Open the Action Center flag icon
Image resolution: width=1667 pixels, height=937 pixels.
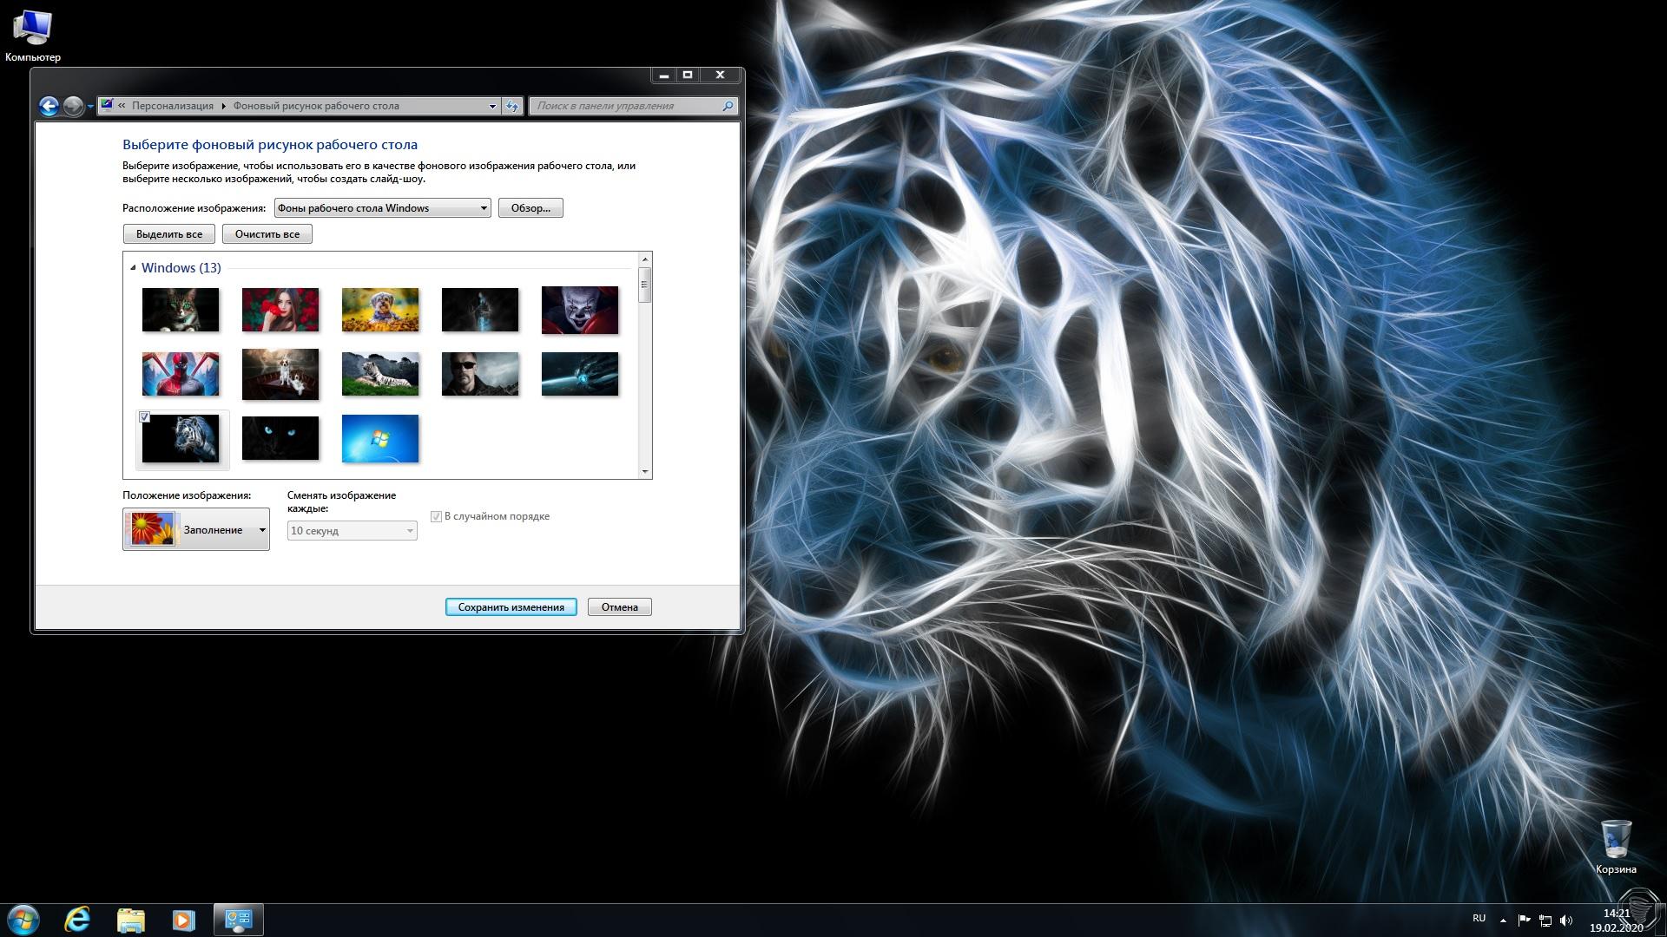1524,920
